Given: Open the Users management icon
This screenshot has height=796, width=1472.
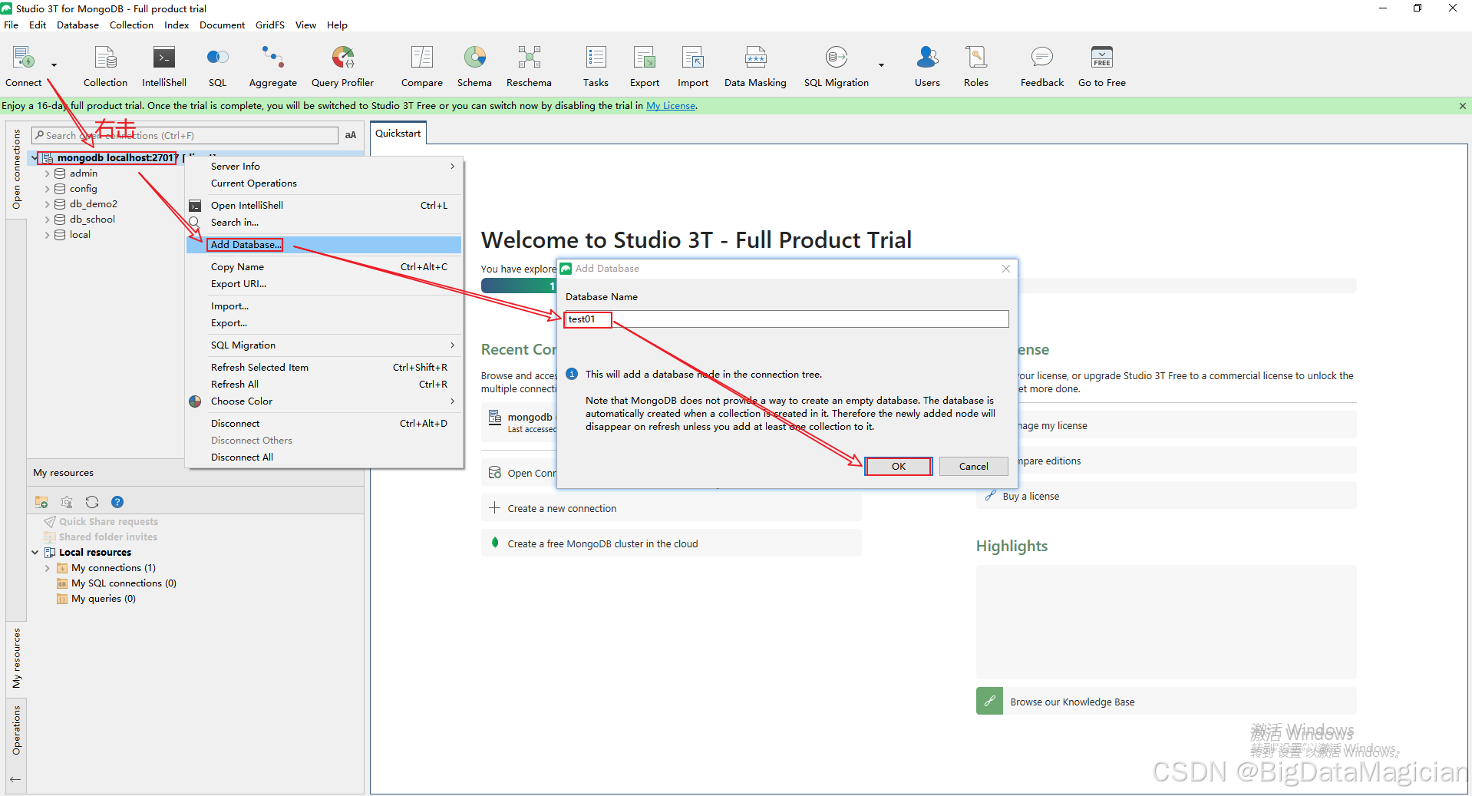Looking at the screenshot, I should (927, 66).
